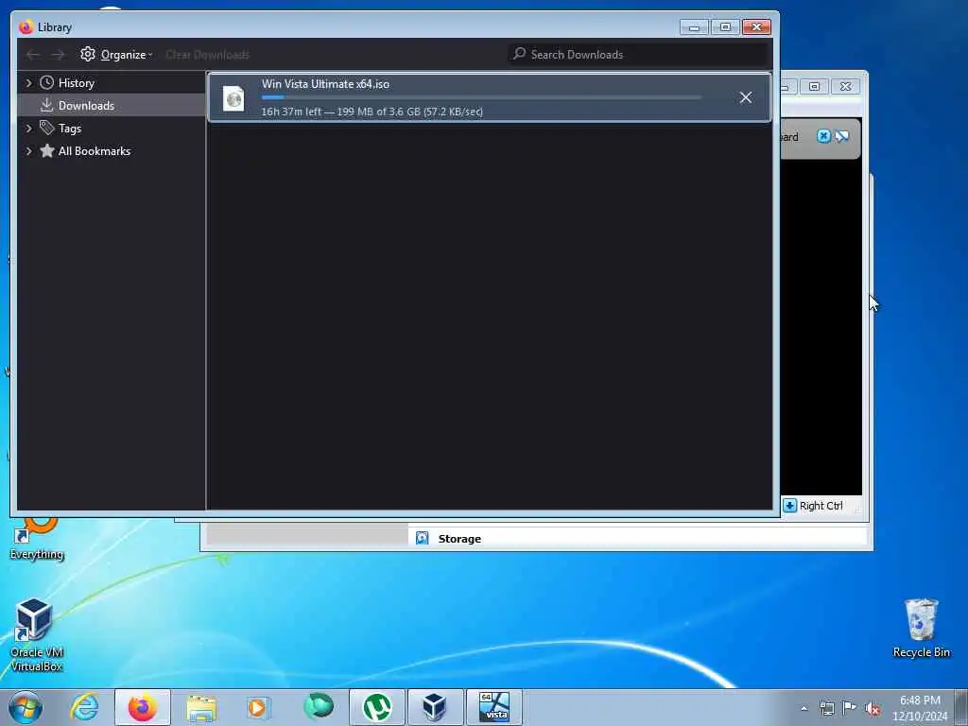Image resolution: width=968 pixels, height=726 pixels.
Task: Select All Bookmarks in the sidebar
Action: (x=112, y=151)
